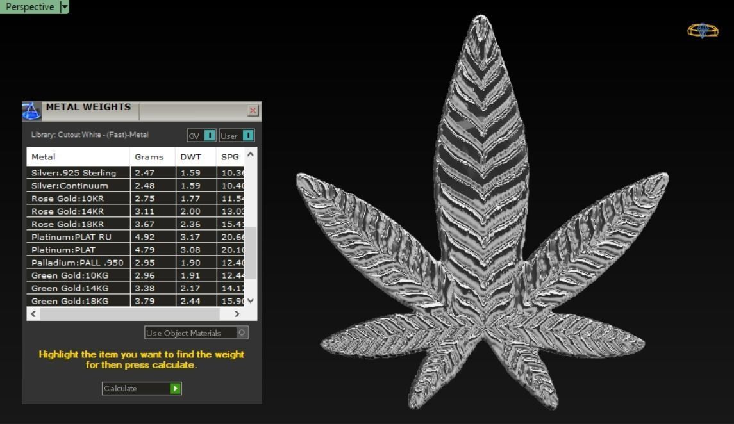Open the Perspective viewport dropdown arrow

point(65,6)
